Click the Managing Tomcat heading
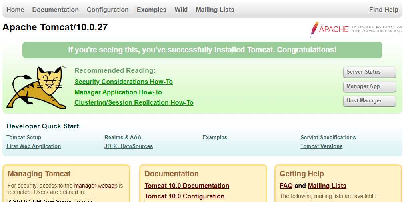Viewport: 406px width, 202px height. click(39, 174)
